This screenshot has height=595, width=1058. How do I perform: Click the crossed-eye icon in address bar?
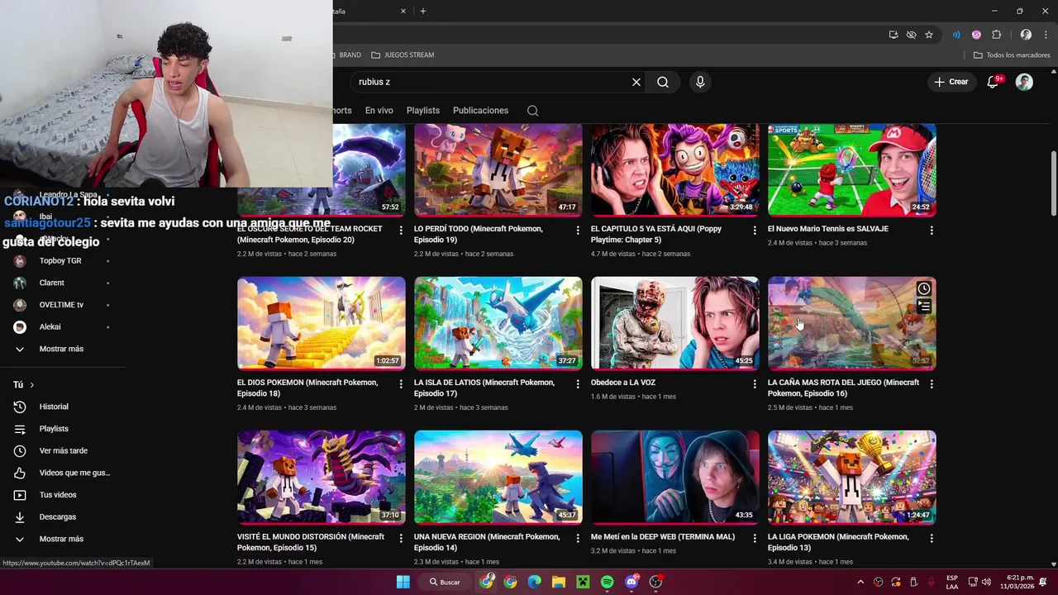point(911,35)
